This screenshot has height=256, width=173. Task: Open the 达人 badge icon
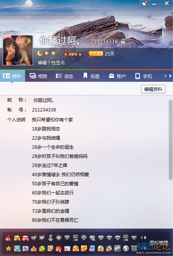click(96, 53)
